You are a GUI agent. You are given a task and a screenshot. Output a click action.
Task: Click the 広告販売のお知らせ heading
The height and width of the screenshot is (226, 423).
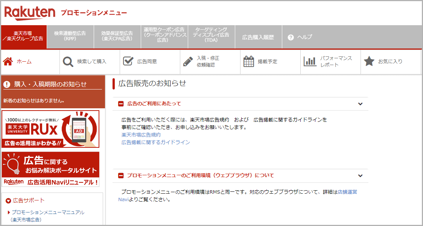[x=152, y=83]
